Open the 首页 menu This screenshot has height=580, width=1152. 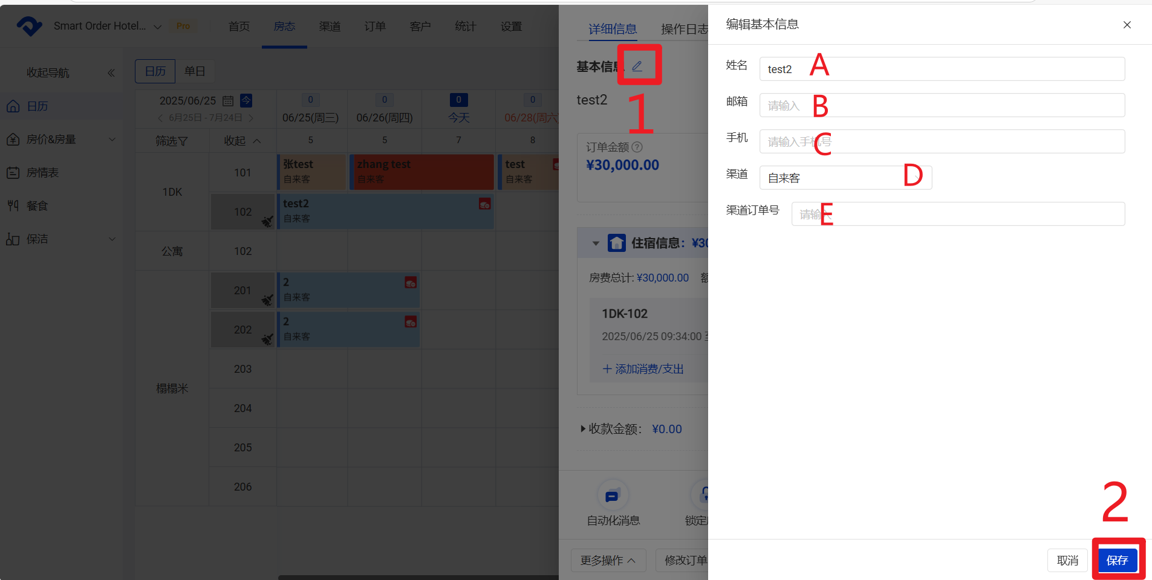click(239, 27)
